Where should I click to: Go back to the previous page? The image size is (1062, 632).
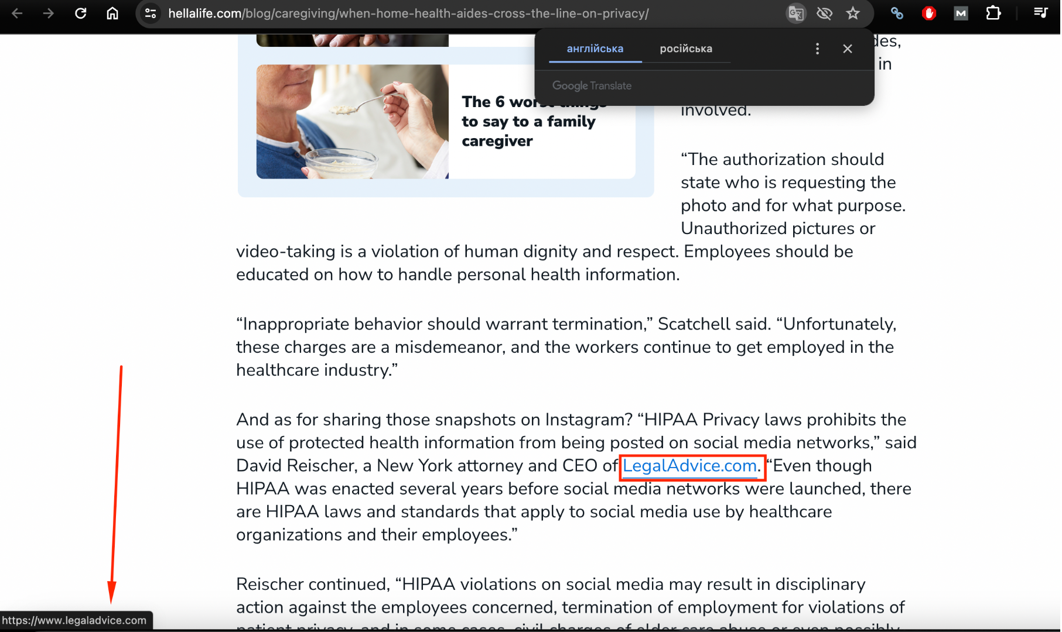click(17, 13)
